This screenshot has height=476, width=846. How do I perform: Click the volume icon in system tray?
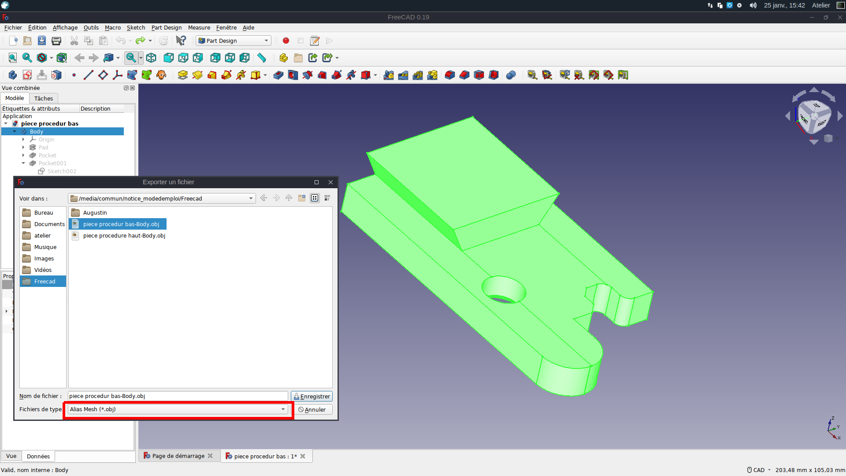[x=753, y=5]
